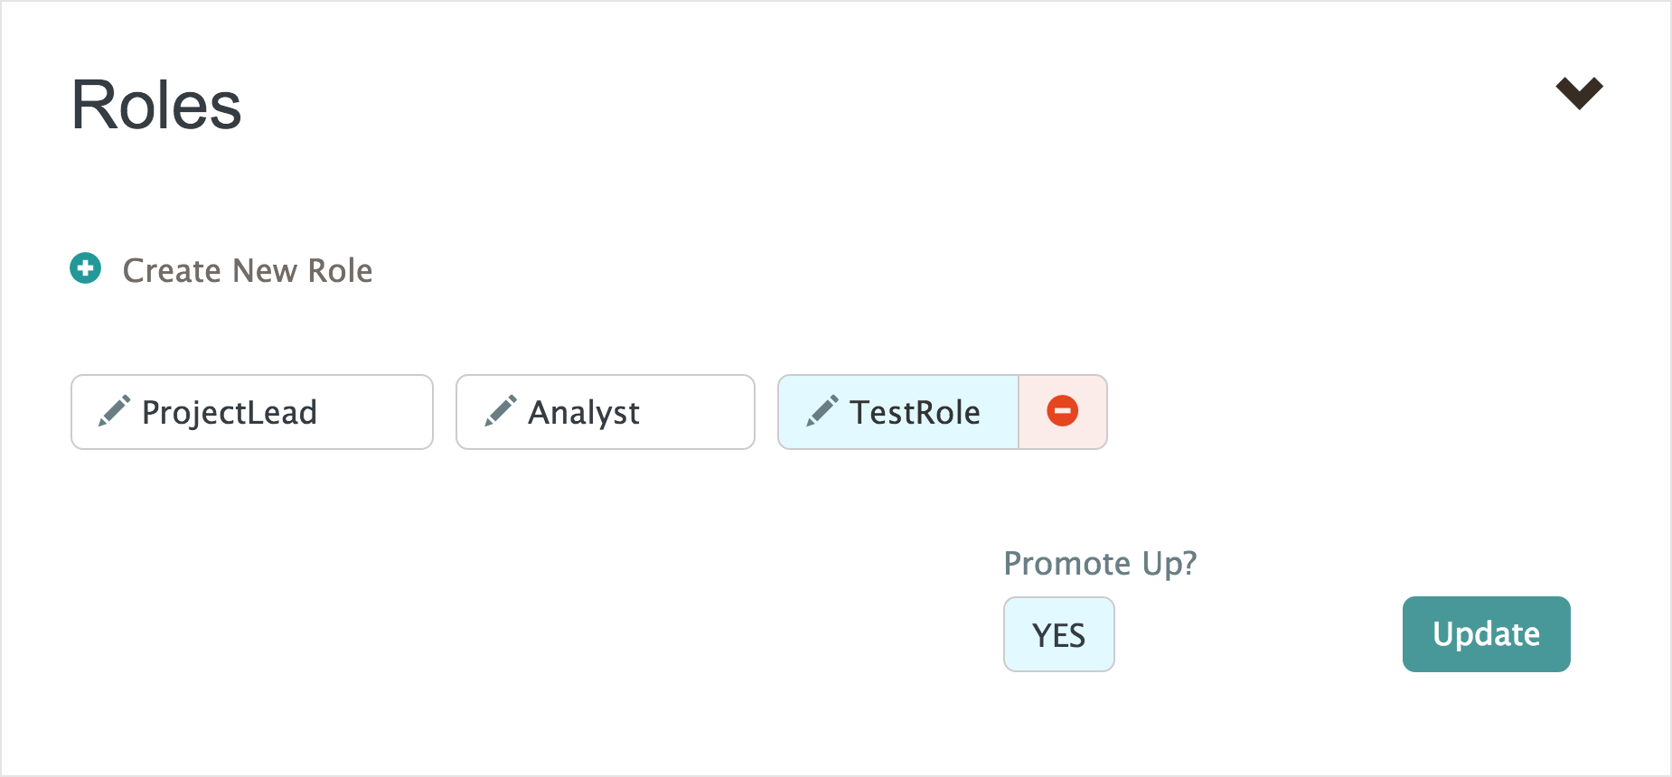This screenshot has width=1672, height=777.
Task: Open the Create New Role link
Action: [247, 270]
